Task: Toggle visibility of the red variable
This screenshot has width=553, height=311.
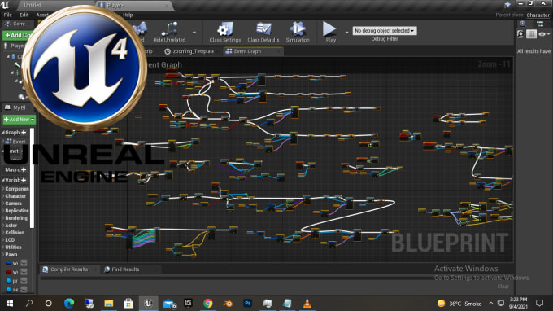Action: point(24,272)
